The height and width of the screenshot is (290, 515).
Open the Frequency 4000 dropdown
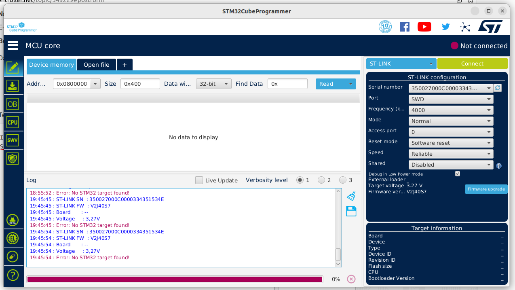click(x=451, y=110)
